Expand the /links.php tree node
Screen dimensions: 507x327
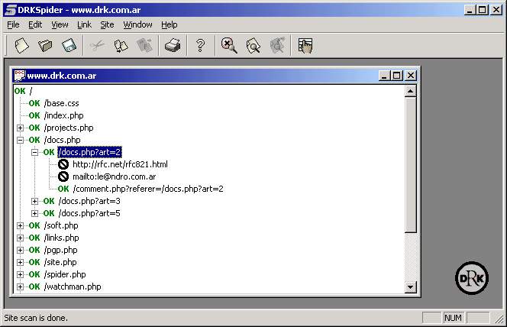20,238
